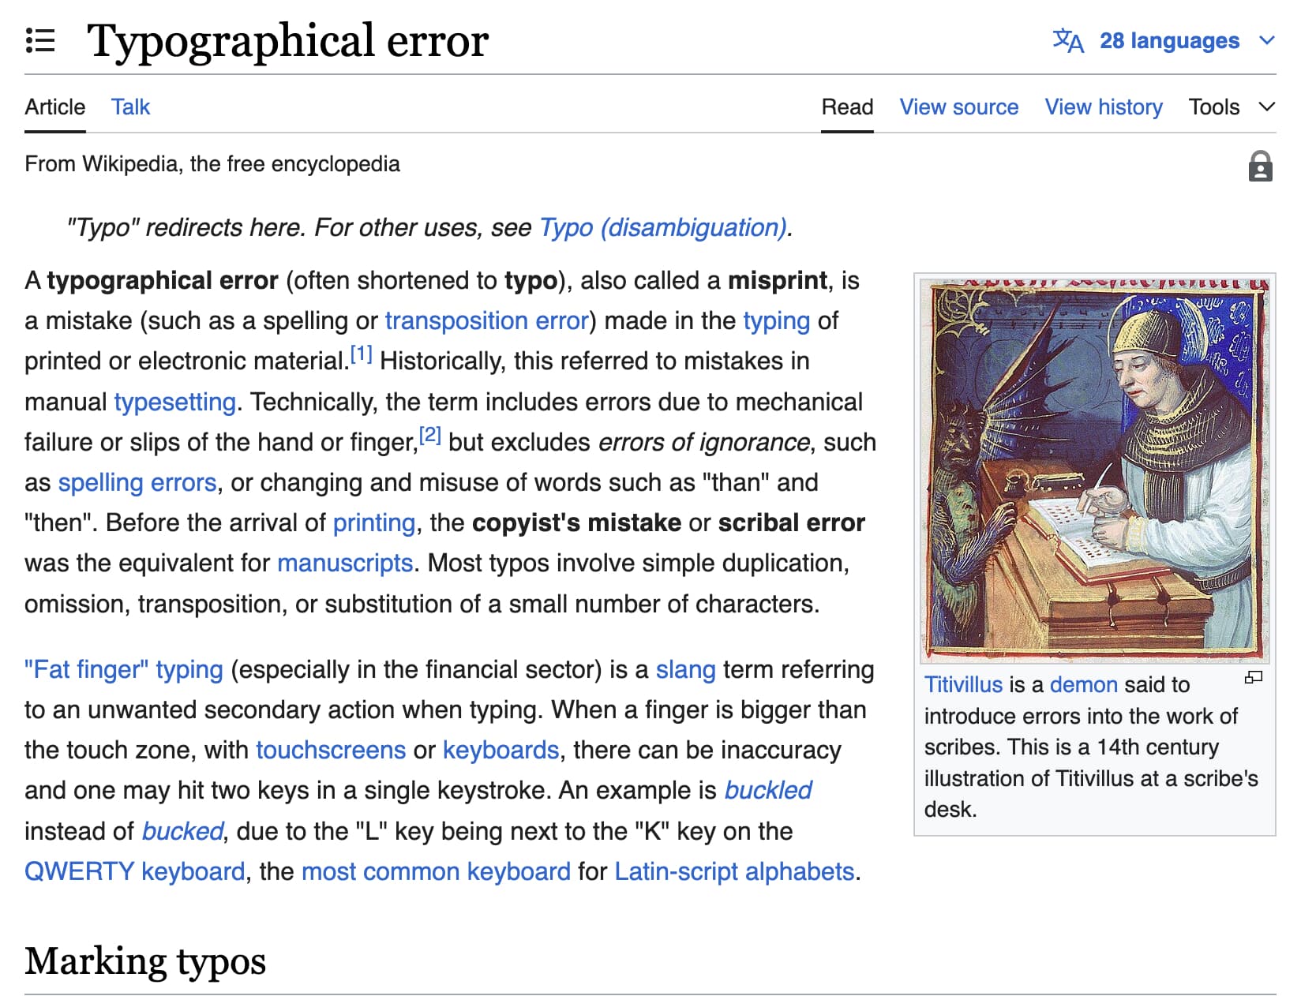Open the View source tab
This screenshot has height=996, width=1301.
tap(958, 107)
